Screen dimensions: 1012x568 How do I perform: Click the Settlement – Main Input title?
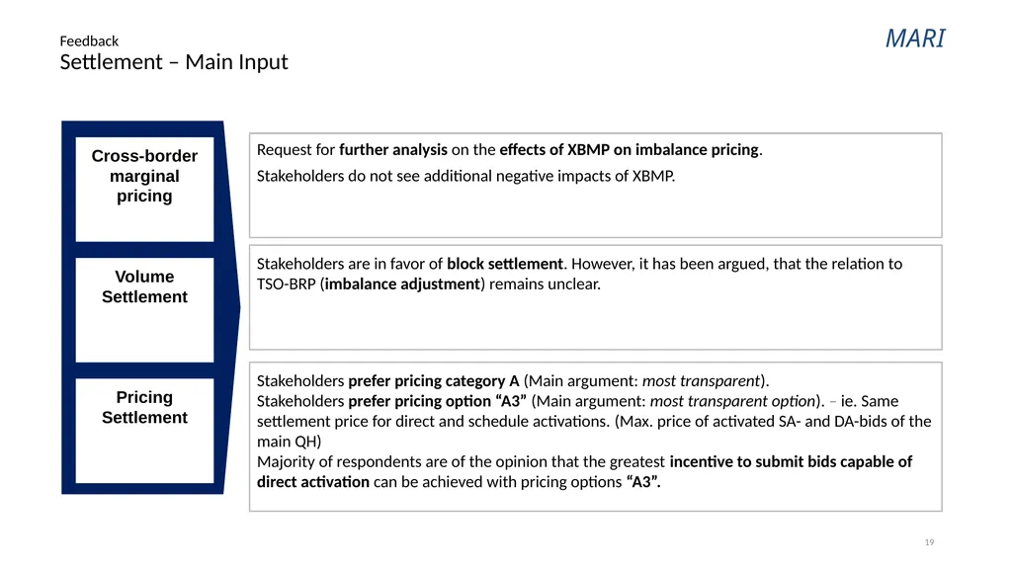pyautogui.click(x=174, y=62)
